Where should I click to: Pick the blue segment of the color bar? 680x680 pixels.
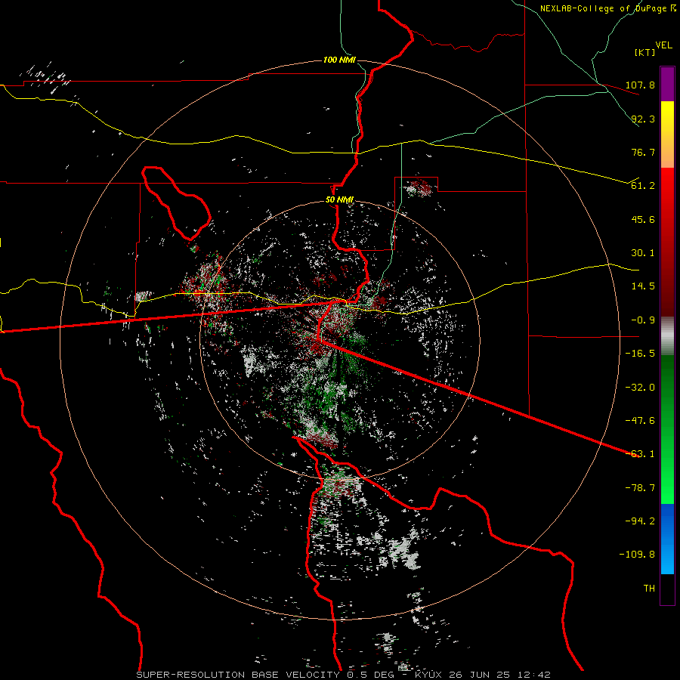click(x=667, y=539)
